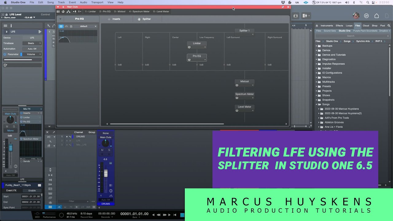Image resolution: width=393 pixels, height=221 pixels.
Task: Open the Song menu
Action: click(50, 2)
